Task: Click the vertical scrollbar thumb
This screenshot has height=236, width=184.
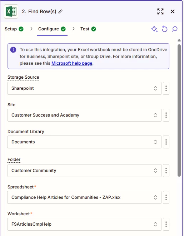Action: (179, 110)
